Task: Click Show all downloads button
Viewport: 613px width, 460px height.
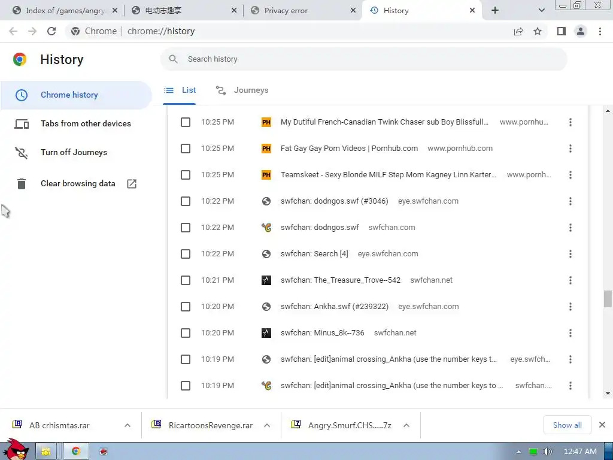Action: coord(568,425)
